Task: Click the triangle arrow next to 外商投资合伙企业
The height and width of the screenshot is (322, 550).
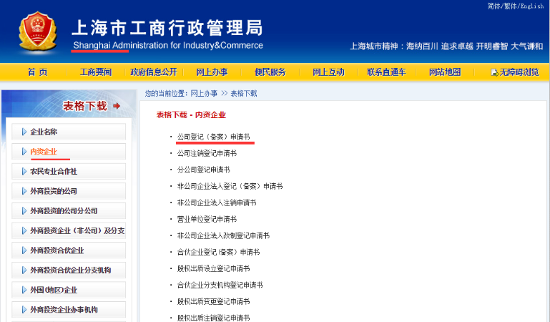Action: pyautogui.click(x=24, y=250)
